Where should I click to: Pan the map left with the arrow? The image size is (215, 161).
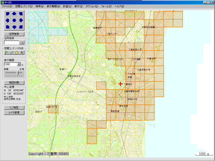point(8,20)
